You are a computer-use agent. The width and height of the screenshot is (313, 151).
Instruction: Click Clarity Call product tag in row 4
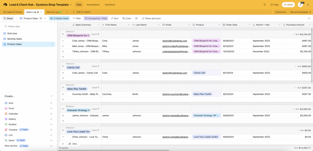coord(199,73)
